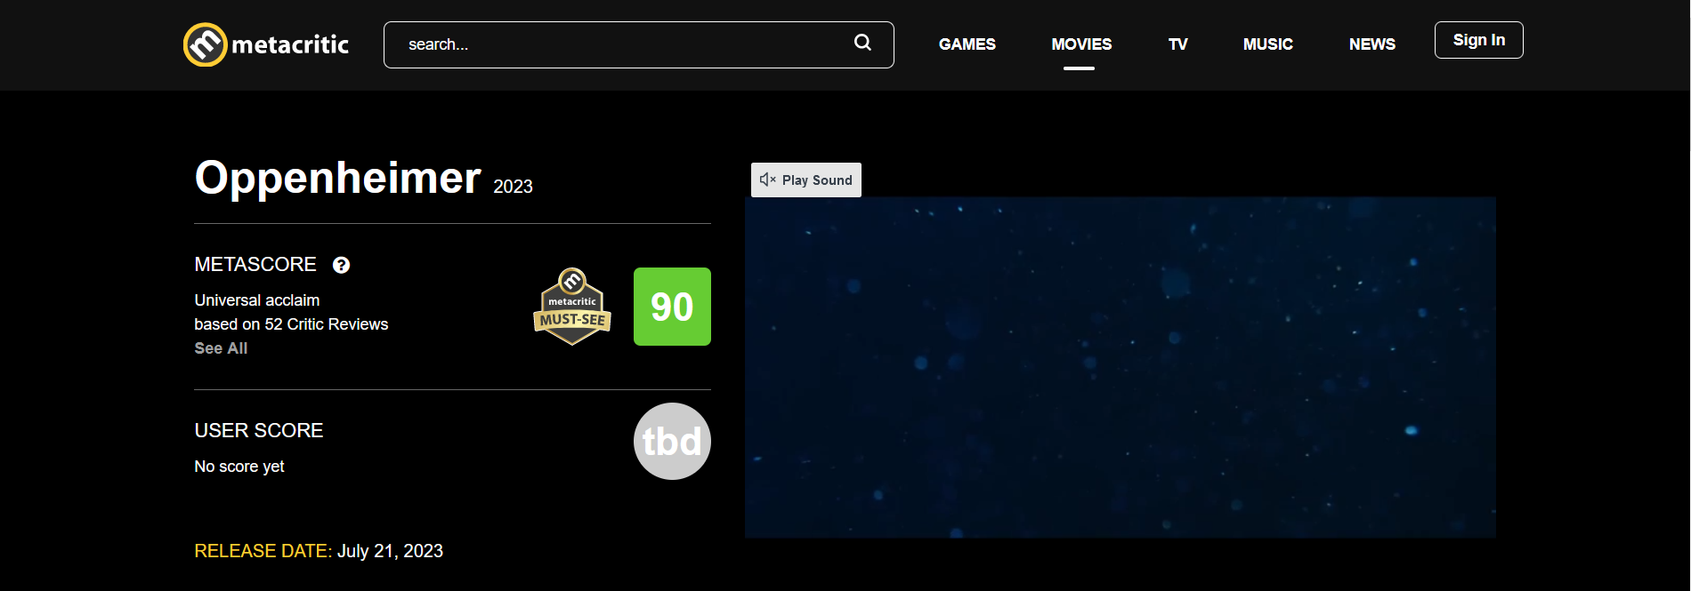Focus the search input field
The width and height of the screenshot is (1691, 591).
639,44
